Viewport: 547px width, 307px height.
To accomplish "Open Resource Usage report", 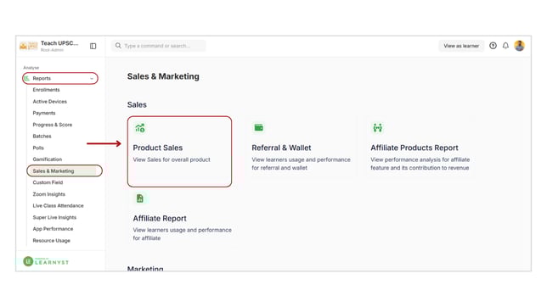I will [51, 241].
